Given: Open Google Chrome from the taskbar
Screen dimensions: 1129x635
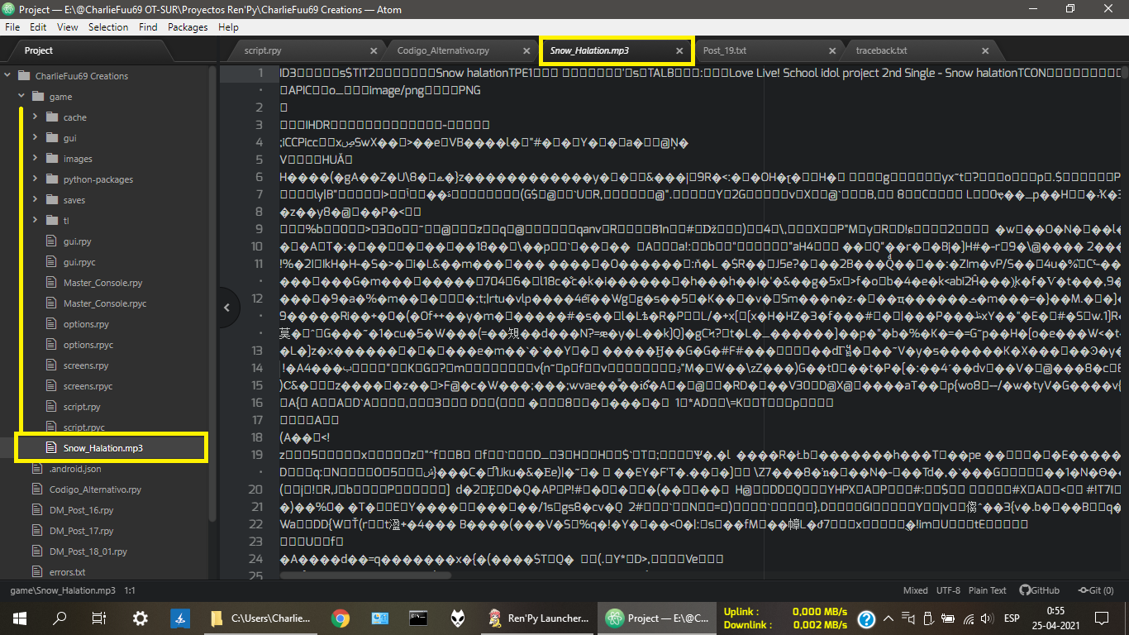Looking at the screenshot, I should (340, 618).
